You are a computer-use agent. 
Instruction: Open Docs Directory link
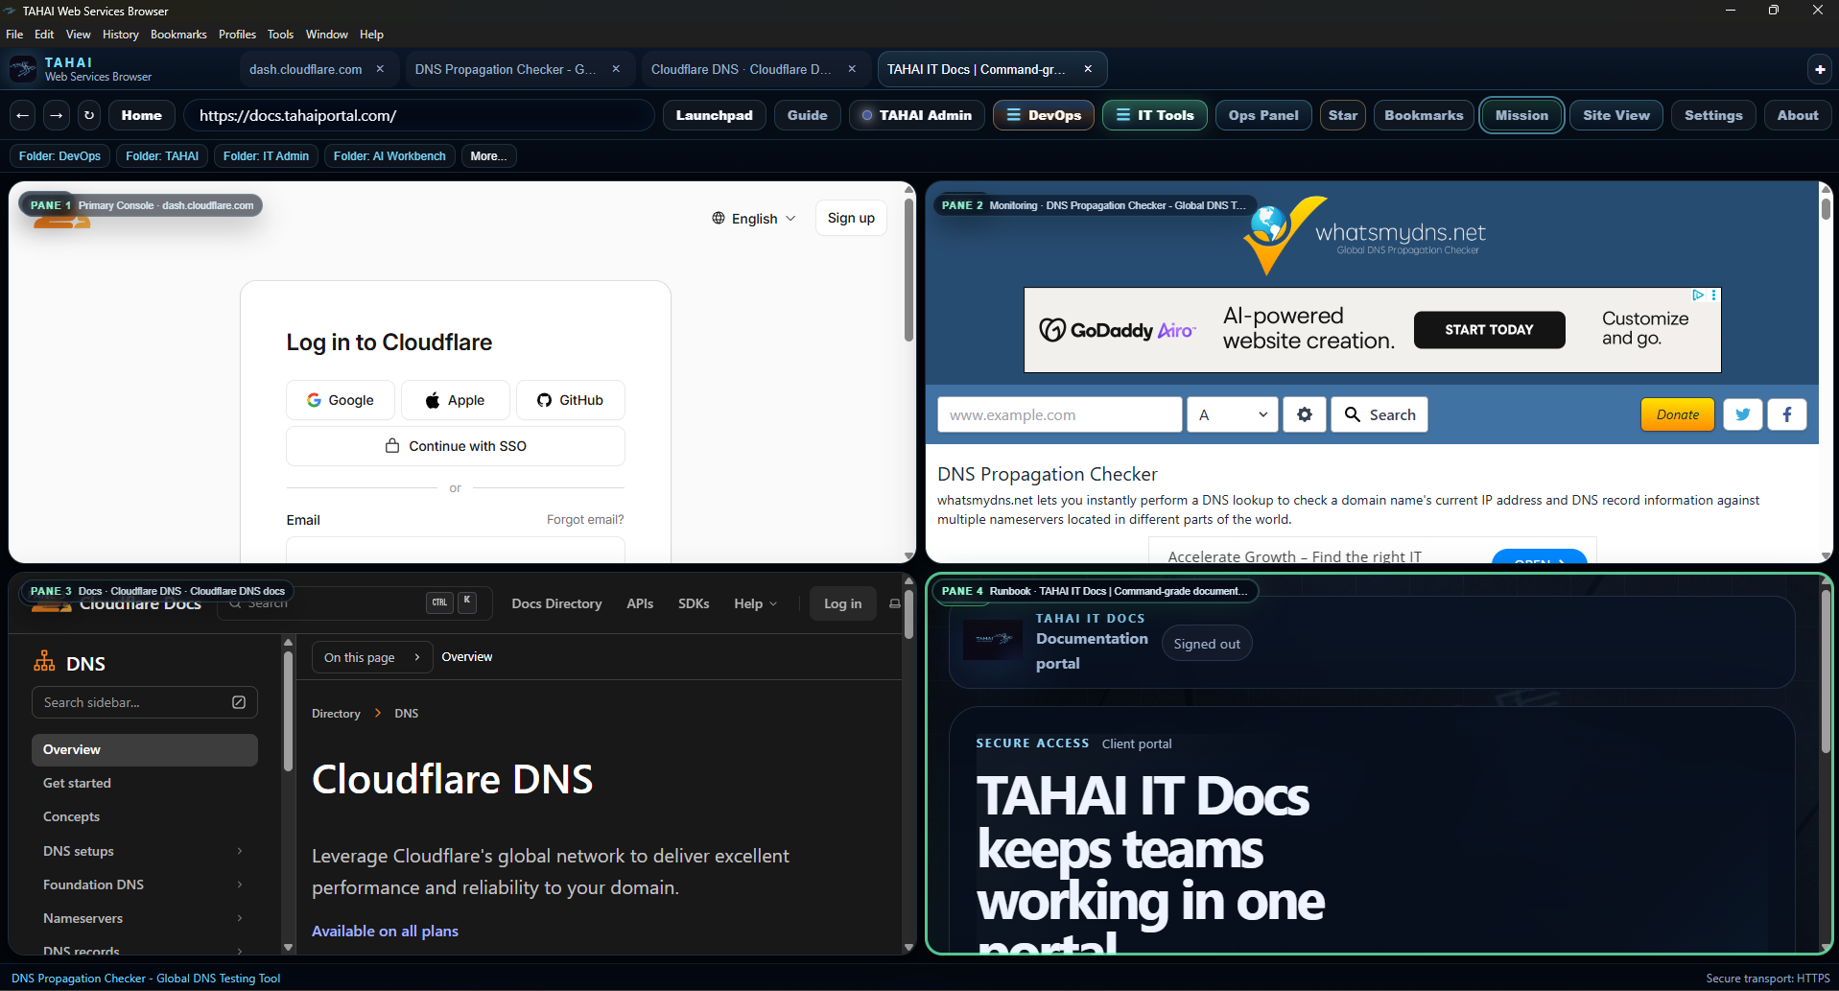pyautogui.click(x=556, y=603)
